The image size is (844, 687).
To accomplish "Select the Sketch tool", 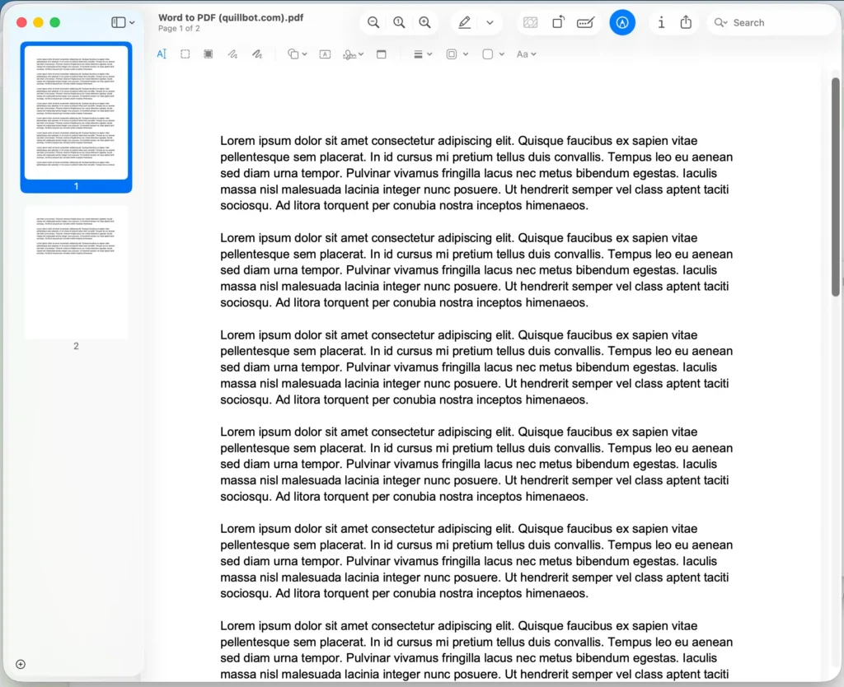I will click(x=232, y=54).
